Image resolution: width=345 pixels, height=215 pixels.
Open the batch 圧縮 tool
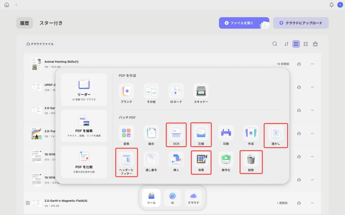click(x=201, y=135)
